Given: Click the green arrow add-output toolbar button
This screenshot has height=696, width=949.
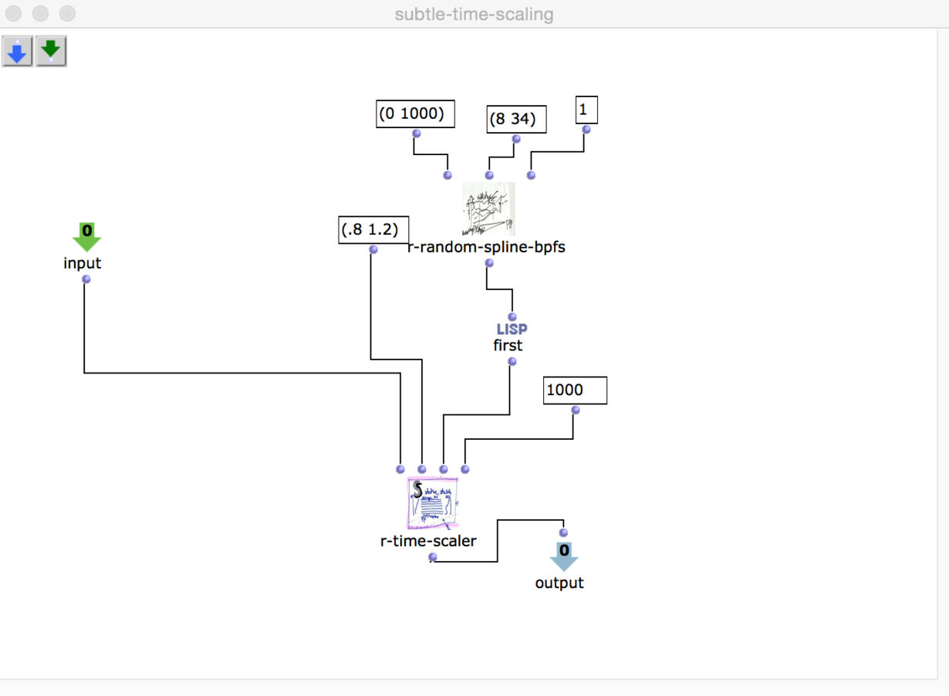Looking at the screenshot, I should [51, 51].
